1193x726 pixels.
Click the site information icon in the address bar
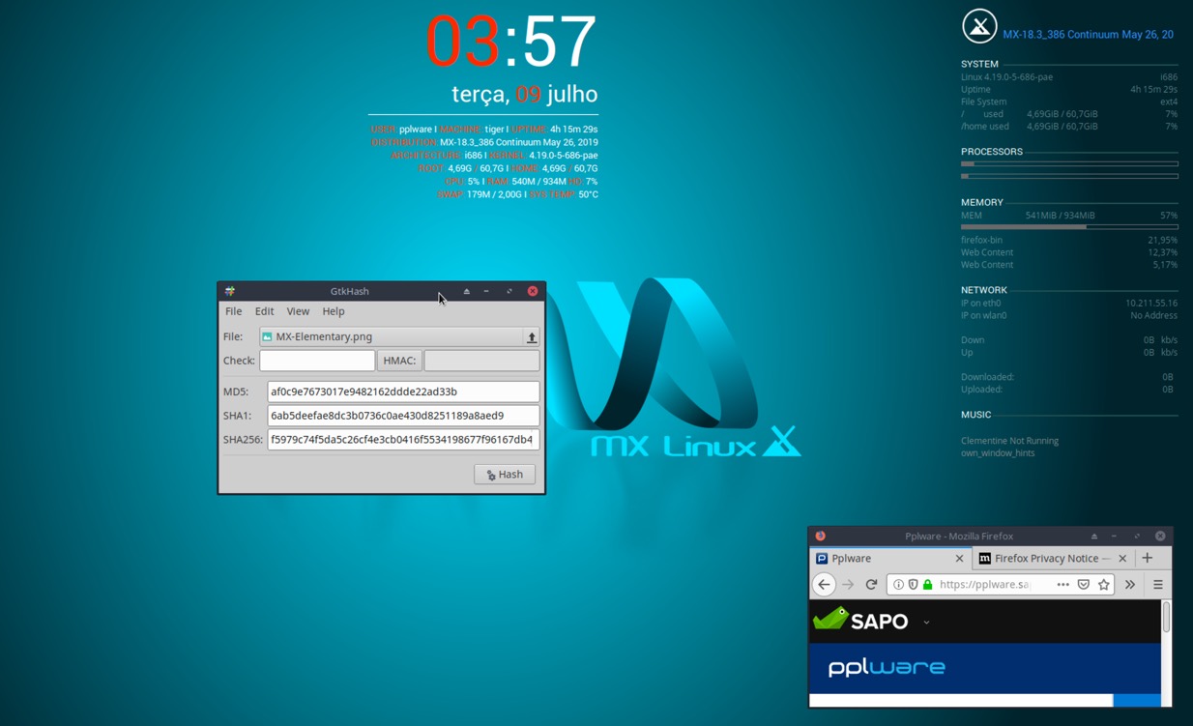[x=900, y=584]
